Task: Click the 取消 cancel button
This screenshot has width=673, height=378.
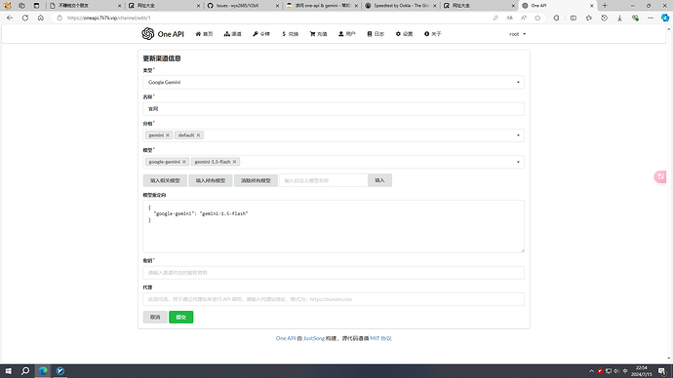Action: point(155,318)
